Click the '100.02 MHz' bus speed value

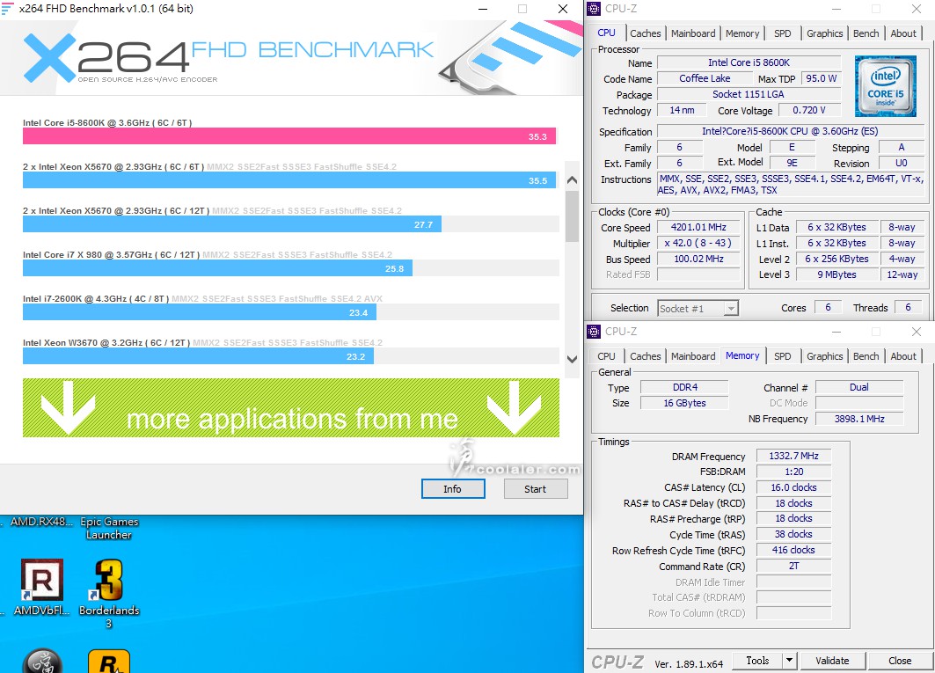click(x=698, y=259)
